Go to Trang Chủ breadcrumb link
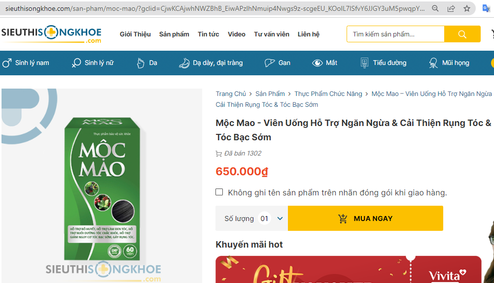 pyautogui.click(x=231, y=94)
